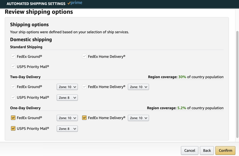
Task: Click the Cancel button
Action: (x=190, y=151)
